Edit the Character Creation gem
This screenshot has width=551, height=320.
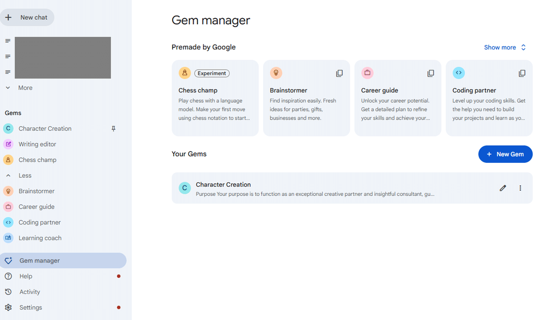pyautogui.click(x=503, y=188)
